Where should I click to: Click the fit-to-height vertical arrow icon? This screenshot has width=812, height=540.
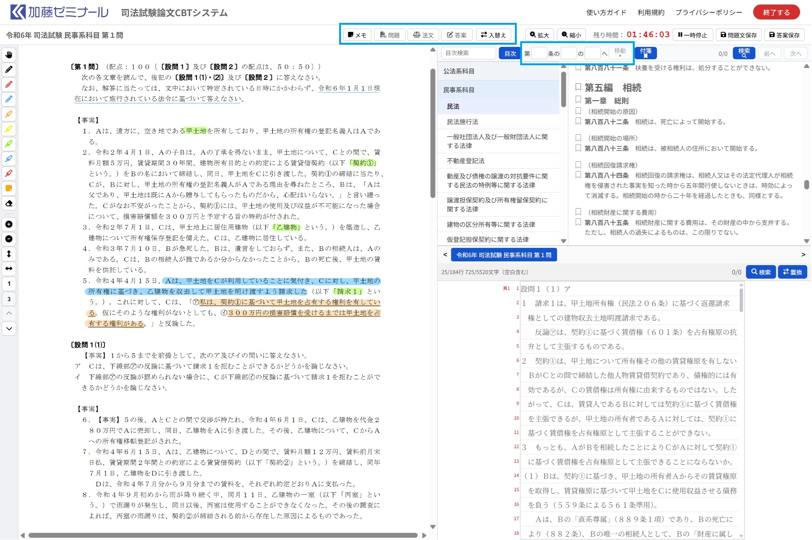point(9,254)
